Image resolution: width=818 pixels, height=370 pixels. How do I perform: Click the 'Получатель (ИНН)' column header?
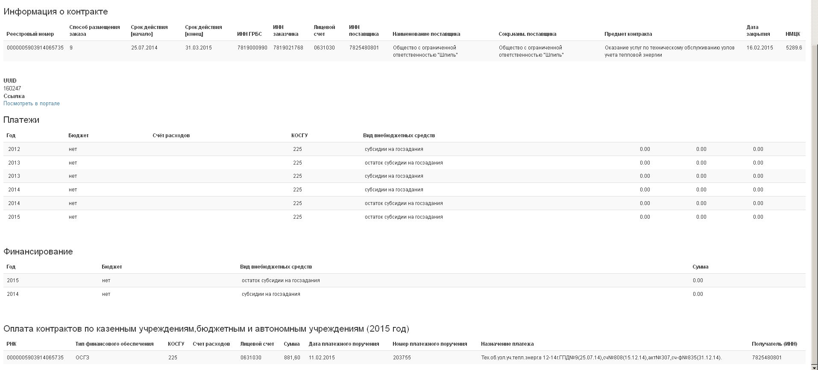pos(774,344)
